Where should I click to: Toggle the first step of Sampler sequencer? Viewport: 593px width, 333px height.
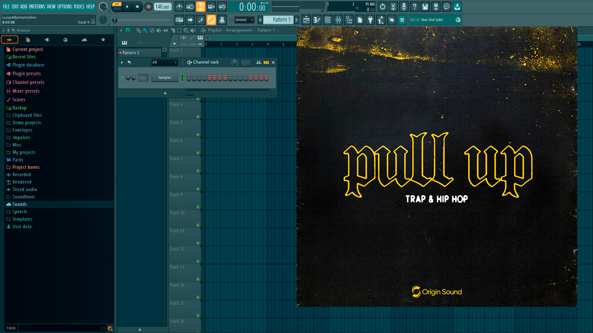[x=189, y=78]
